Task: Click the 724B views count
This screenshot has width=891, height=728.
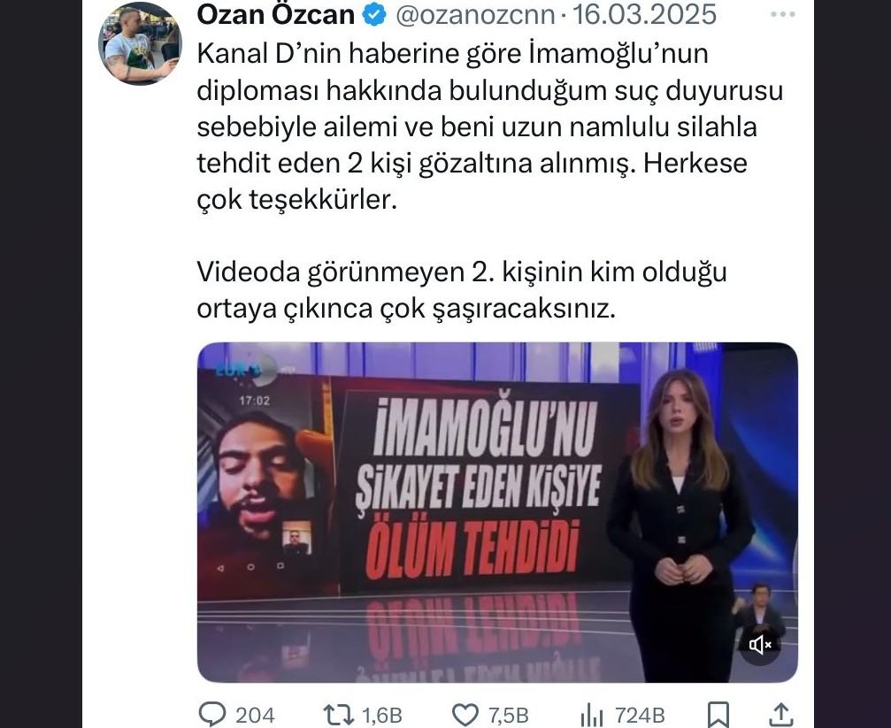Action: [x=640, y=715]
